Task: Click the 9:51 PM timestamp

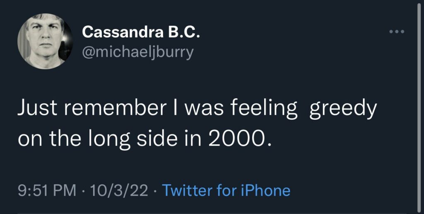Action: 47,190
